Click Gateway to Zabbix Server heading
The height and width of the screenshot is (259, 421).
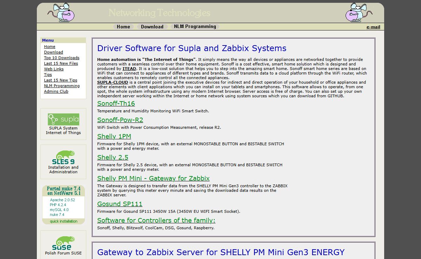[x=221, y=252]
